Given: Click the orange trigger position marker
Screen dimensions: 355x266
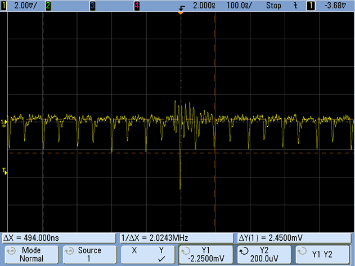Looking at the screenshot, I should click(181, 13).
